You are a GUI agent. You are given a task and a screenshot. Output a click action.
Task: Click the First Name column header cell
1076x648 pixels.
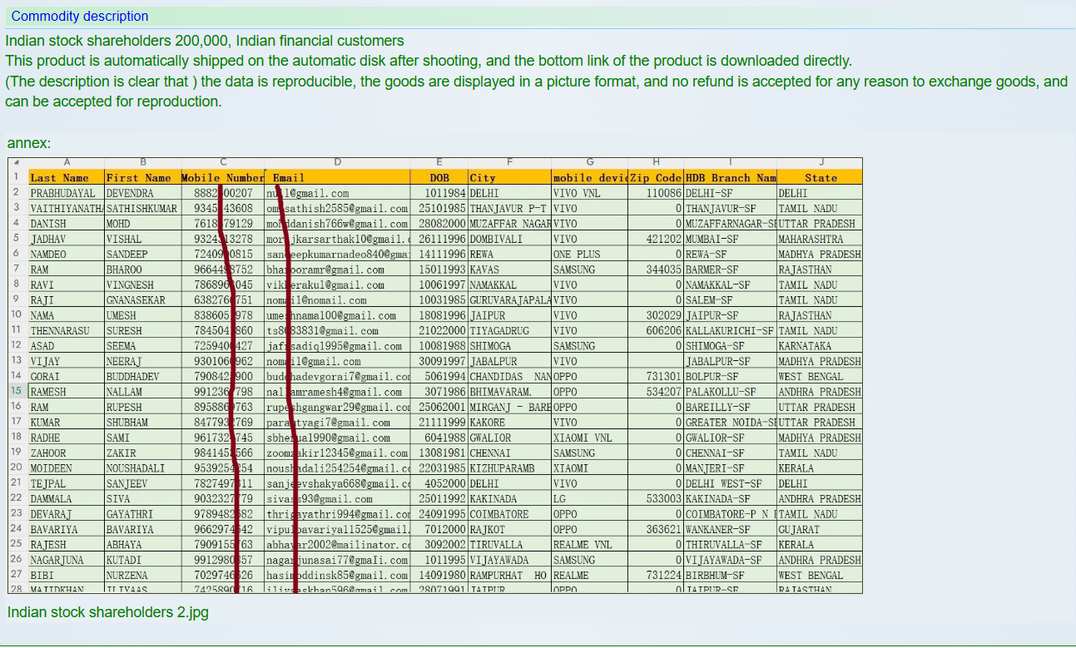coord(138,178)
